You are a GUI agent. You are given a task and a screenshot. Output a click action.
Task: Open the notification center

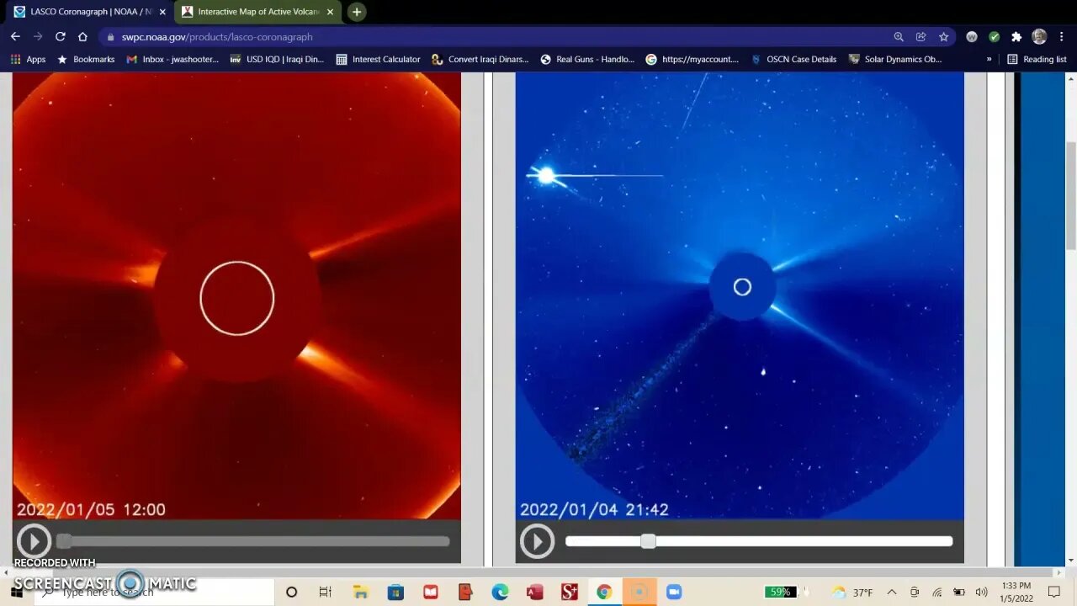tap(1054, 592)
